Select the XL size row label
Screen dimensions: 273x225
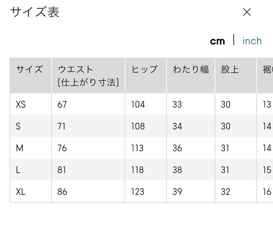[x=21, y=192]
